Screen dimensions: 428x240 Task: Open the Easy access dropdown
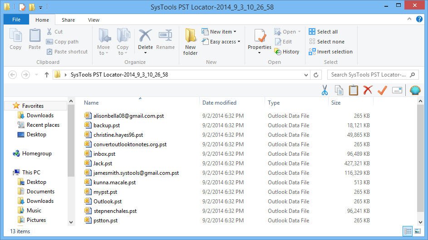click(239, 42)
